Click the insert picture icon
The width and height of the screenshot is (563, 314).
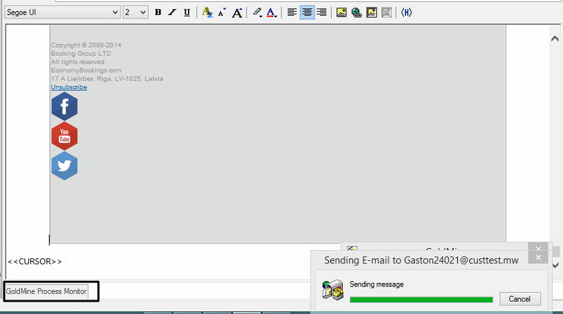(341, 12)
